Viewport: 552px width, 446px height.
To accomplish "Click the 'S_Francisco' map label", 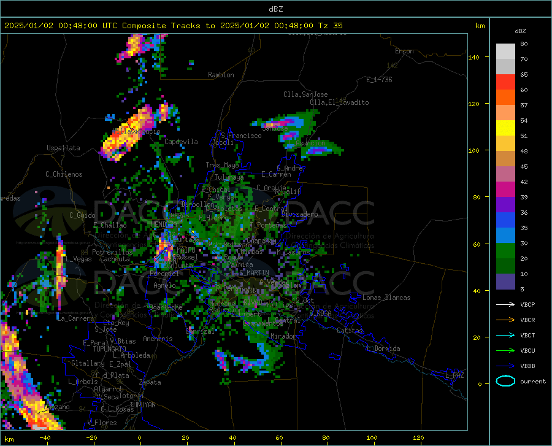I will point(241,136).
